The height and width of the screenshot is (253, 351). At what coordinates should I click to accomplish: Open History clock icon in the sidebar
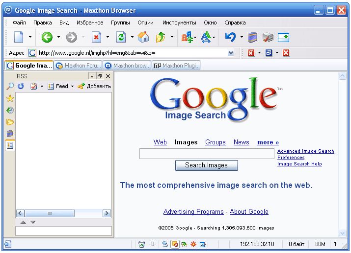[10, 110]
